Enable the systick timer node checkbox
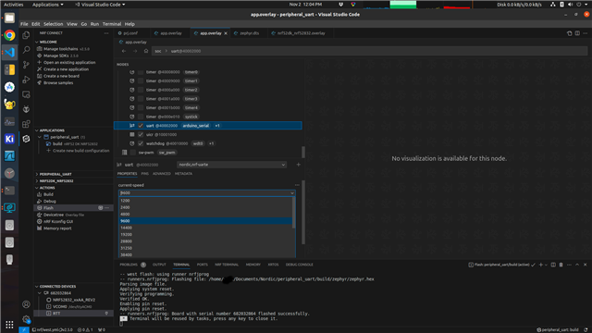592x333 pixels. pos(141,117)
